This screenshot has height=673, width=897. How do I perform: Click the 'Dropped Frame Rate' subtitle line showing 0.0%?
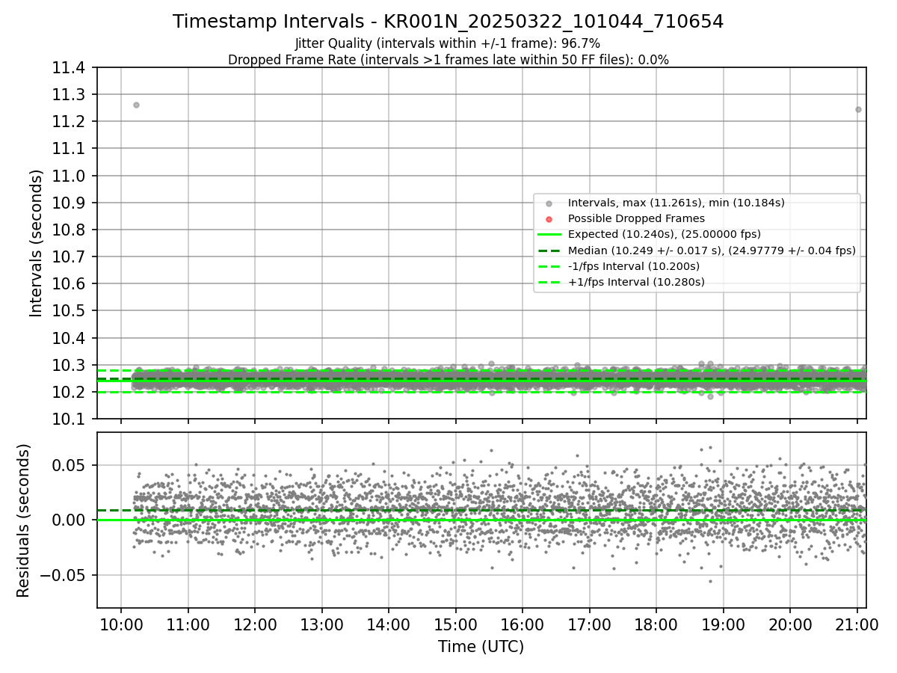click(x=448, y=60)
